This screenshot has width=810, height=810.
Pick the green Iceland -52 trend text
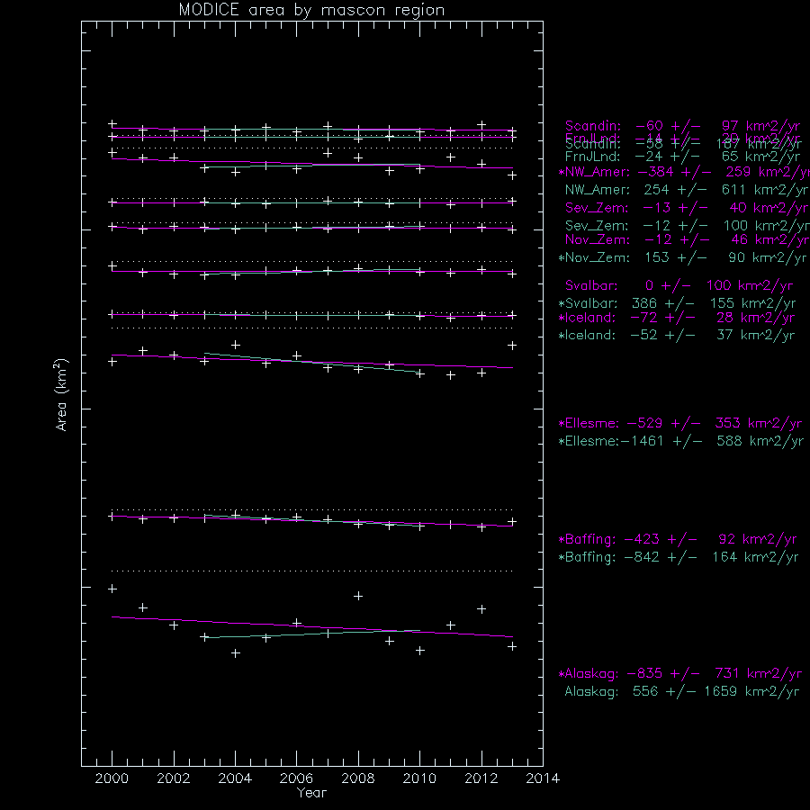tap(677, 336)
